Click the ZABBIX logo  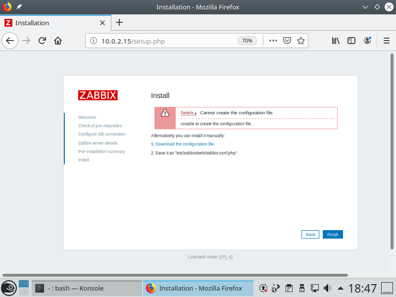(98, 95)
